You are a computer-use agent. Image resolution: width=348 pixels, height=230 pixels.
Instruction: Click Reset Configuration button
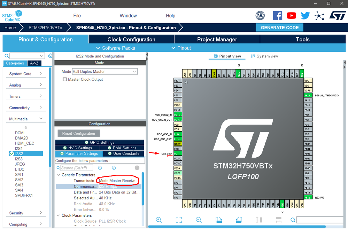click(x=79, y=134)
